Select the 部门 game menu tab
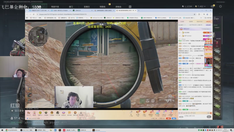 pyautogui.click(x=71, y=6)
